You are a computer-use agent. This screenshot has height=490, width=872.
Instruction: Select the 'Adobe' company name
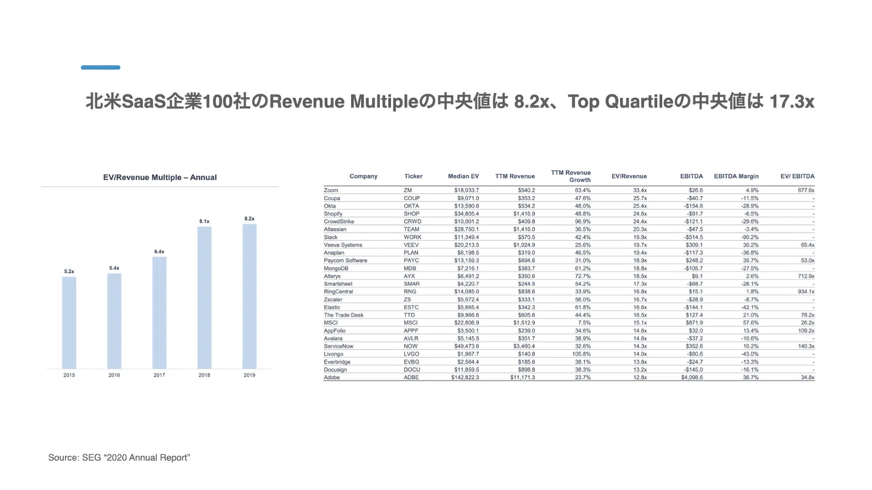tap(332, 377)
